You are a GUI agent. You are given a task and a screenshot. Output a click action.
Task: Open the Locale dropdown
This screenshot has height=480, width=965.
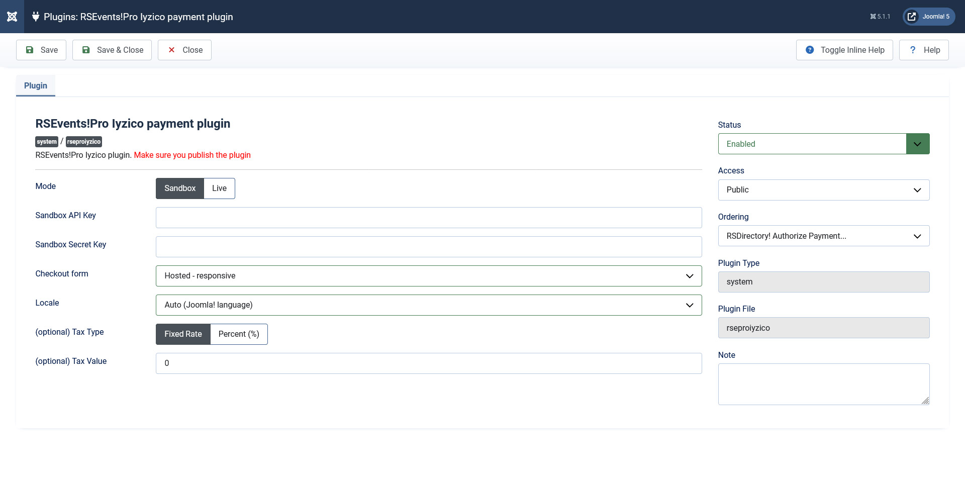429,305
